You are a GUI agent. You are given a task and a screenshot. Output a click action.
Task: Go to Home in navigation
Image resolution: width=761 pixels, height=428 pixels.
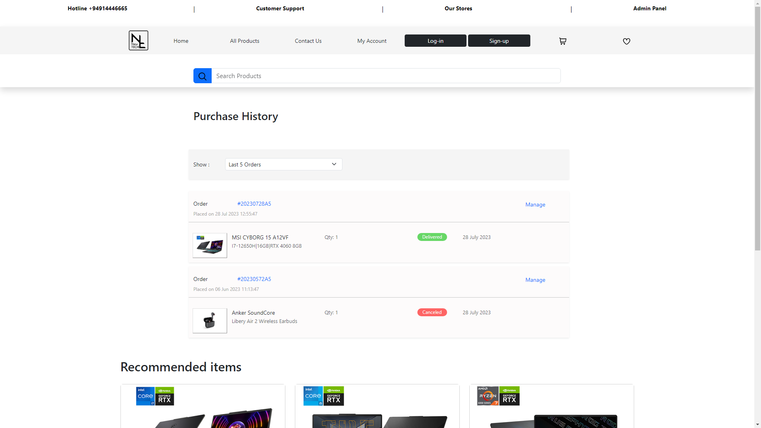(181, 41)
